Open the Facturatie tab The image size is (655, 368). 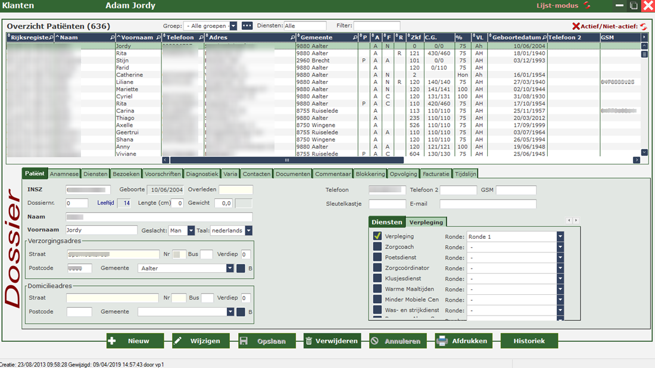click(436, 174)
